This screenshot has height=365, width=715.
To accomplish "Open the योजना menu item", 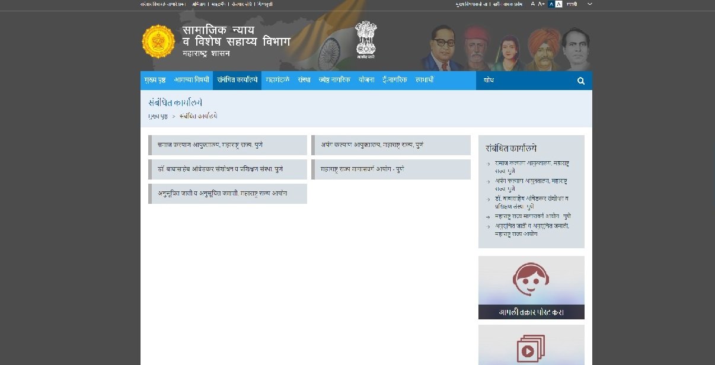I will click(x=366, y=80).
